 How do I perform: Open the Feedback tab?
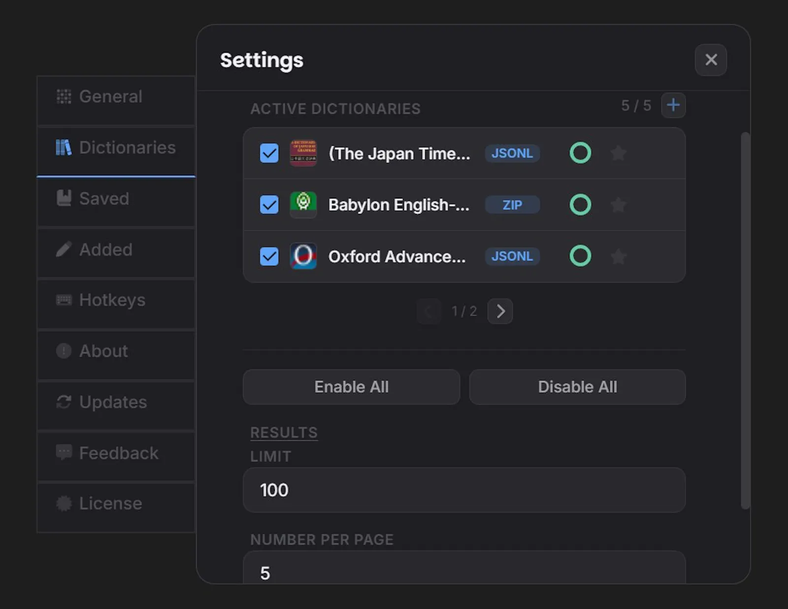116,457
